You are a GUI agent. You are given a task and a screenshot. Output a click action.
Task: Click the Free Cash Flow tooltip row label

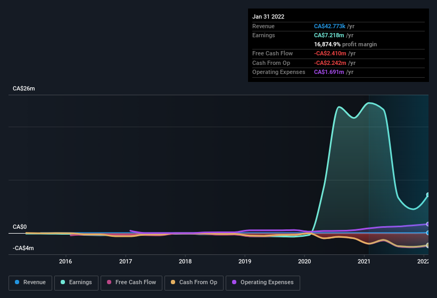point(273,53)
